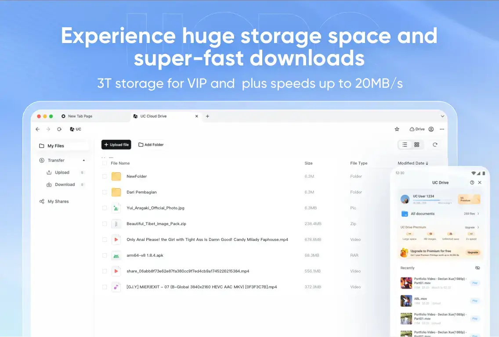Hide the Recently section with the eye toggle
The image size is (499, 337).
(478, 268)
